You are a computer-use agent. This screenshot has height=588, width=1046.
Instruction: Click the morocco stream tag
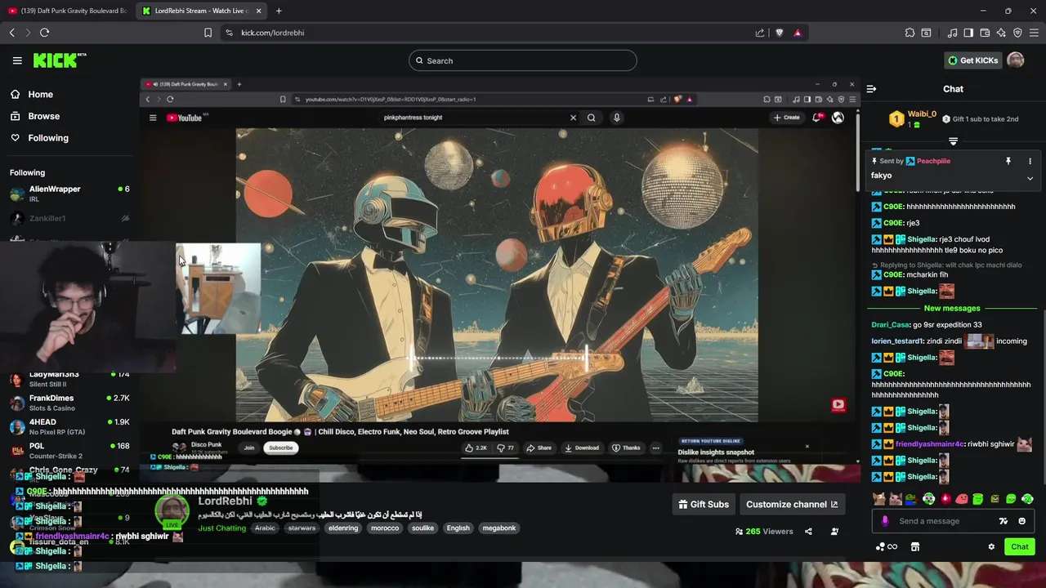tap(385, 528)
